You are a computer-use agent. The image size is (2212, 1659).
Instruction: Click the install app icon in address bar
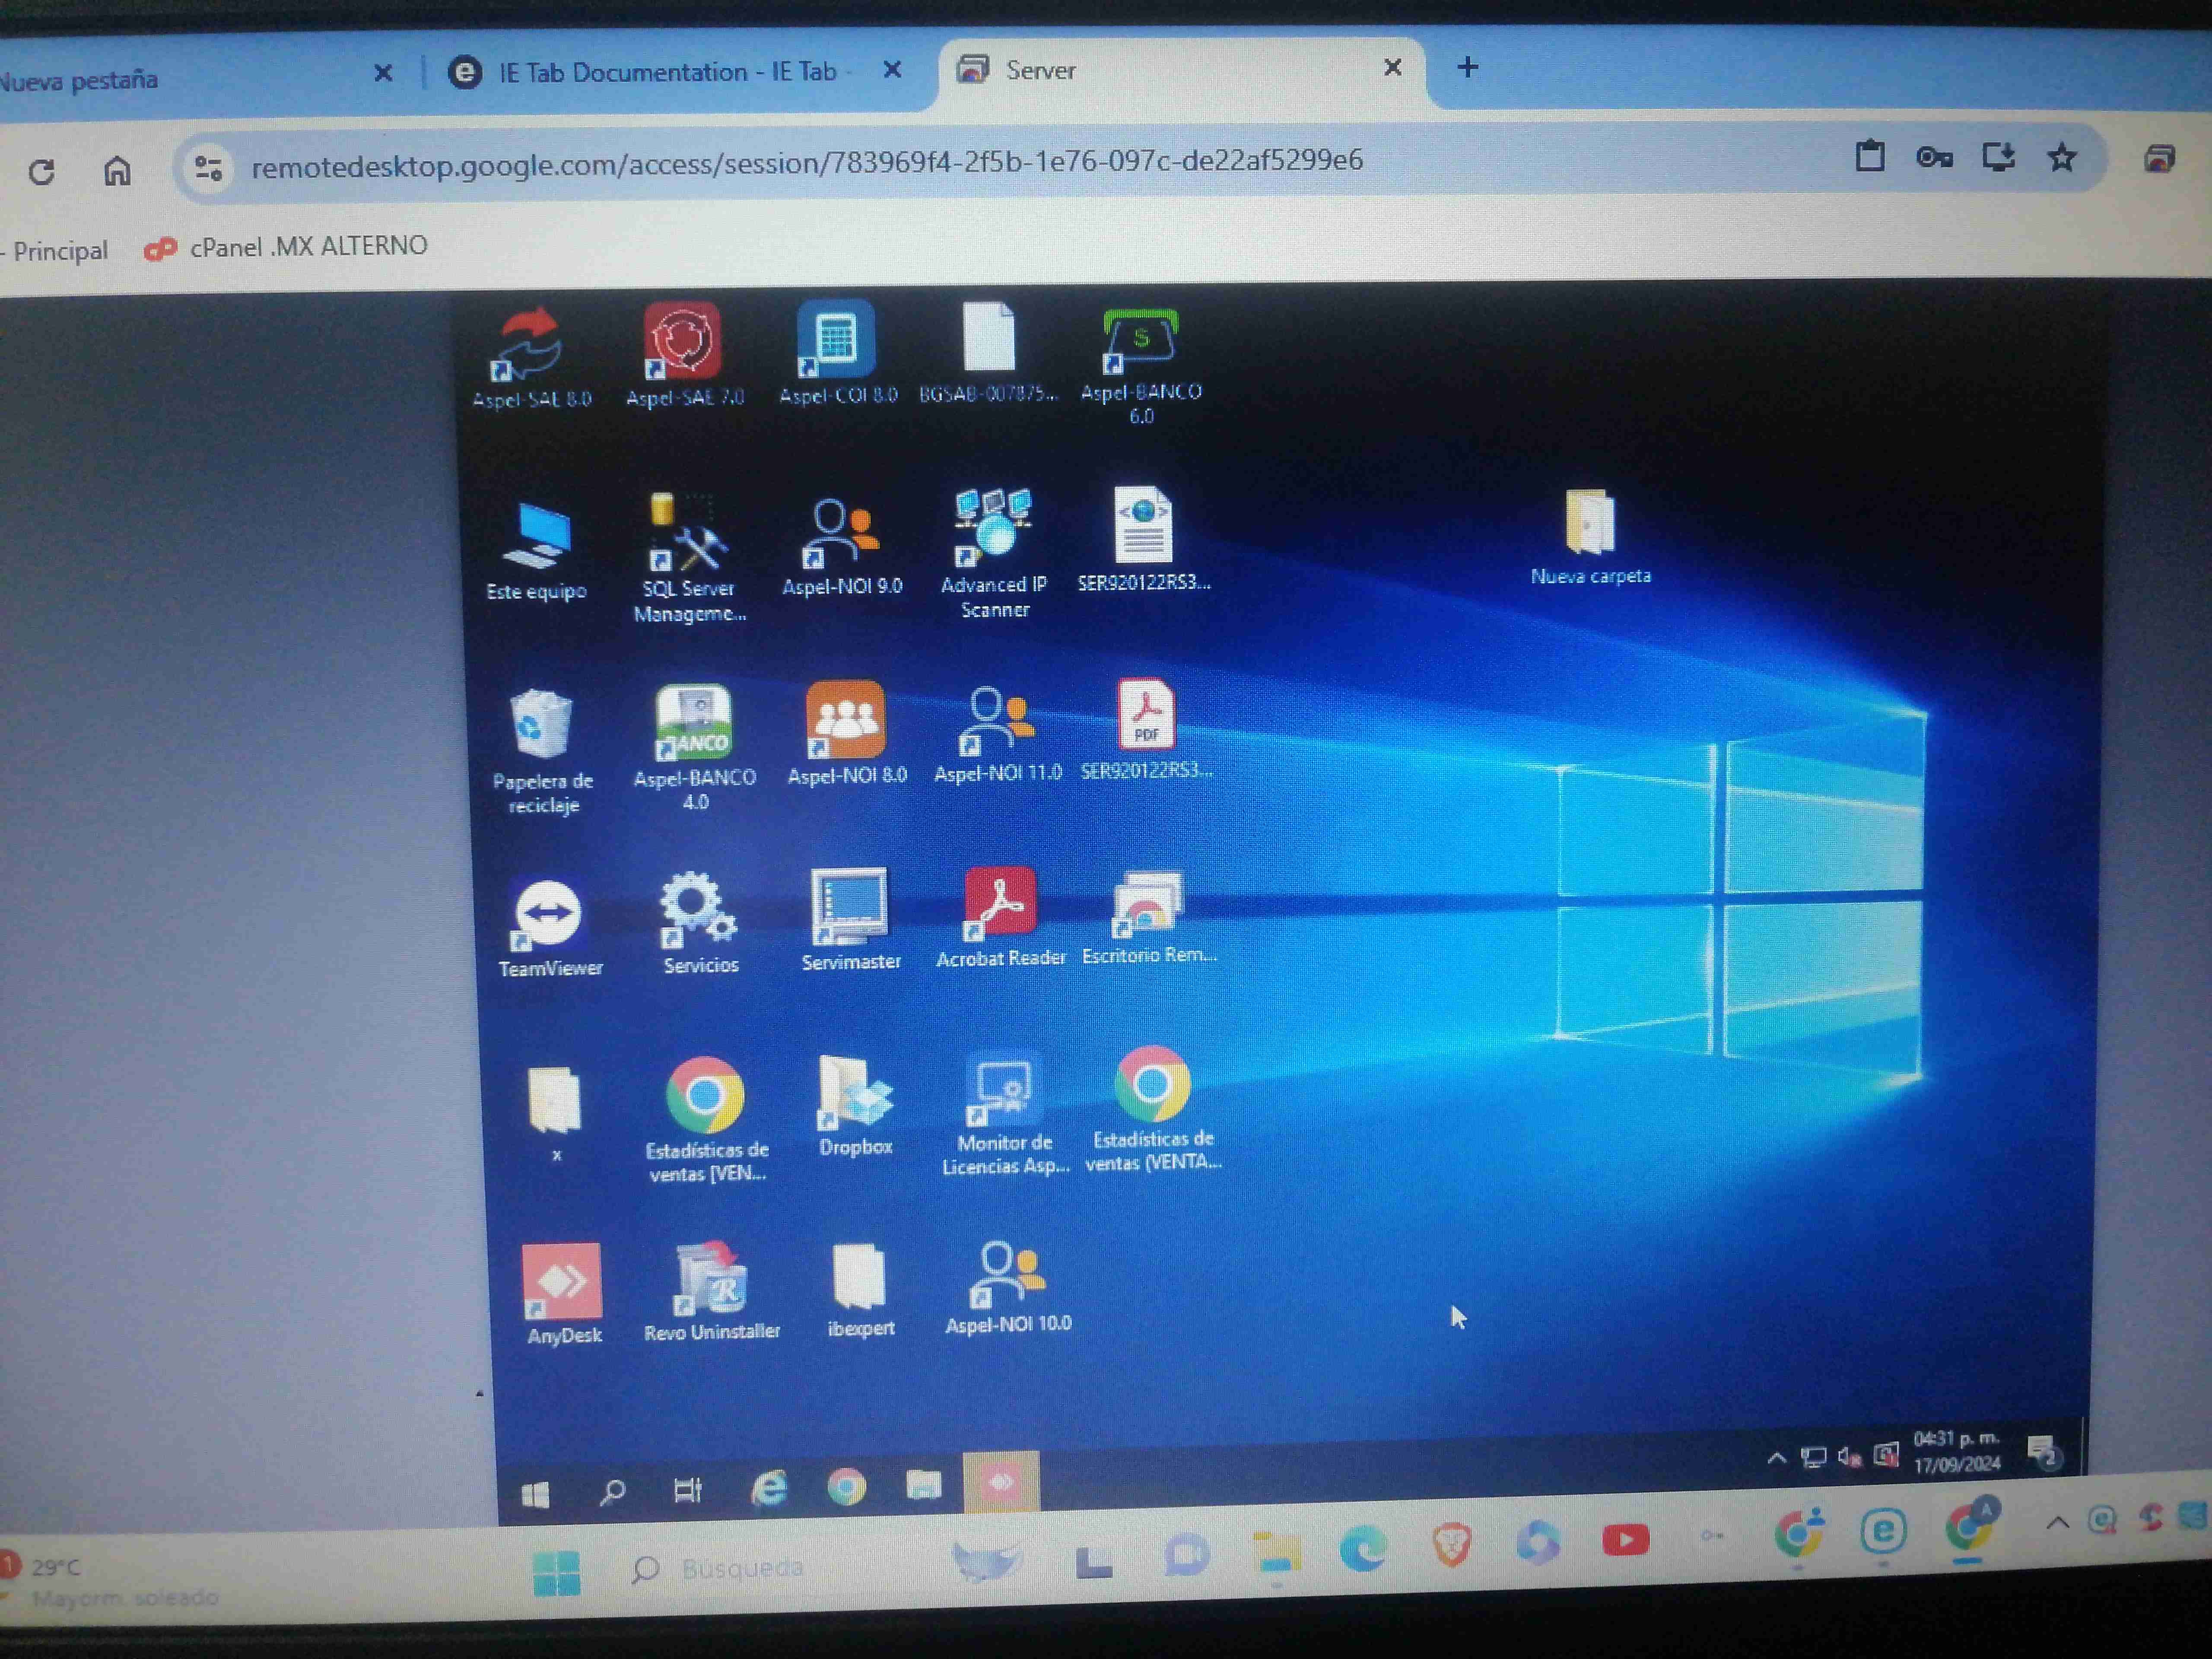1998,157
